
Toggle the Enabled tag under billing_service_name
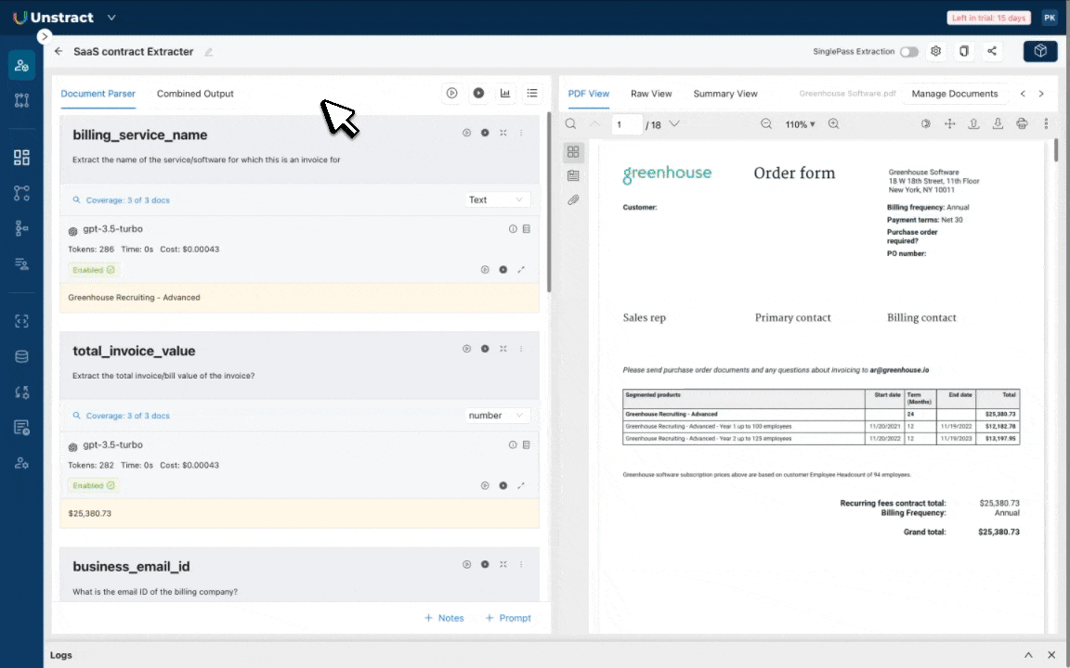coord(94,270)
